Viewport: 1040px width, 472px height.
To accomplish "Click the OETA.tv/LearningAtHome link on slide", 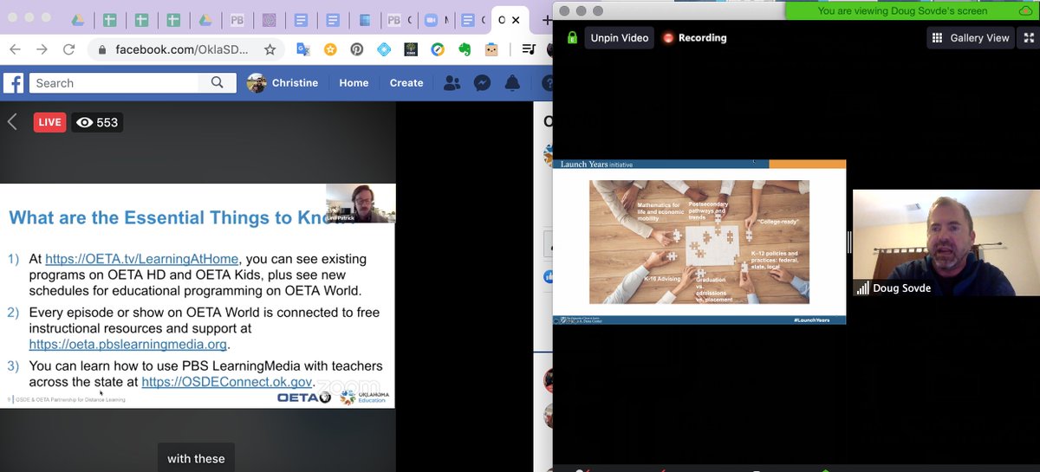I will pos(143,259).
